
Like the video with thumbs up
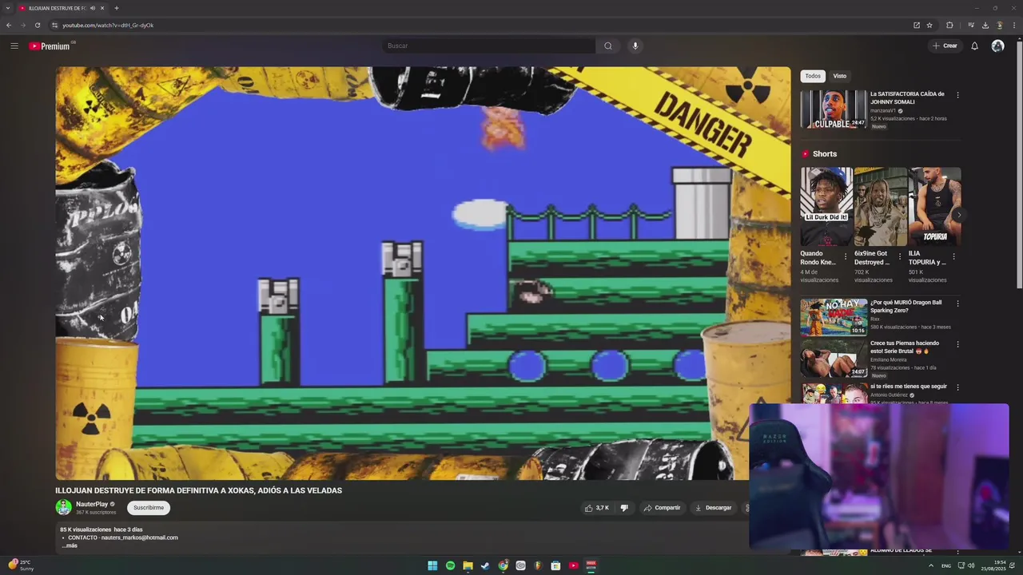point(597,508)
